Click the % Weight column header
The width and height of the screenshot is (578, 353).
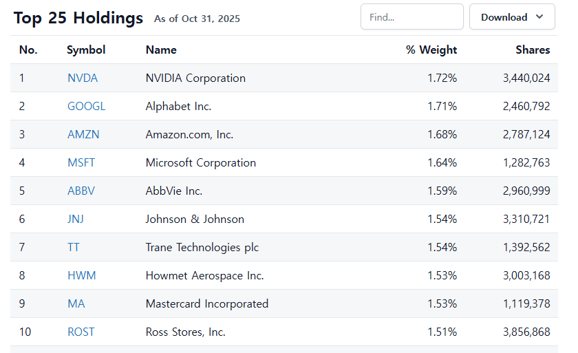[x=431, y=50]
